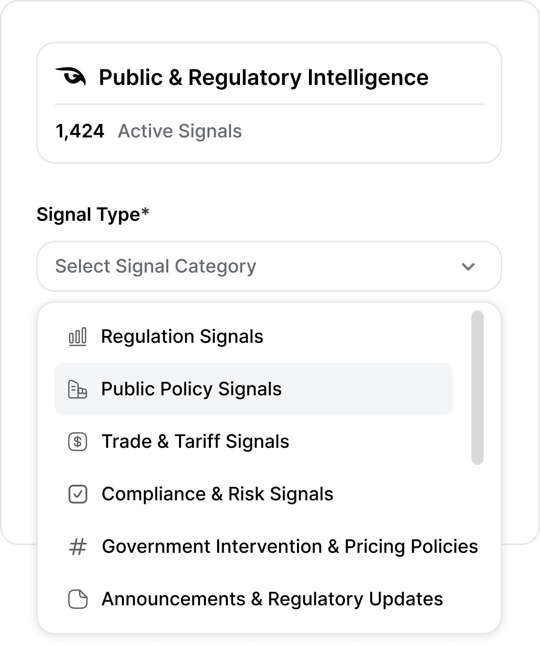Click the Active Signals label
Image resolution: width=540 pixels, height=647 pixels.
coord(180,131)
